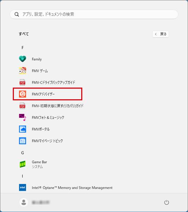Launch the green Game Bar icon
Screen dimensions: 188x212
click(x=23, y=164)
